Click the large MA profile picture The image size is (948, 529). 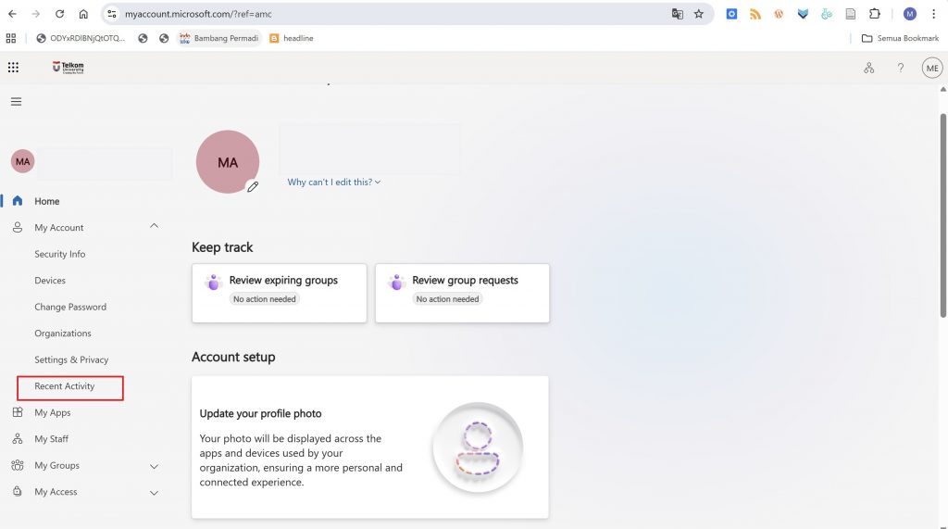point(228,161)
